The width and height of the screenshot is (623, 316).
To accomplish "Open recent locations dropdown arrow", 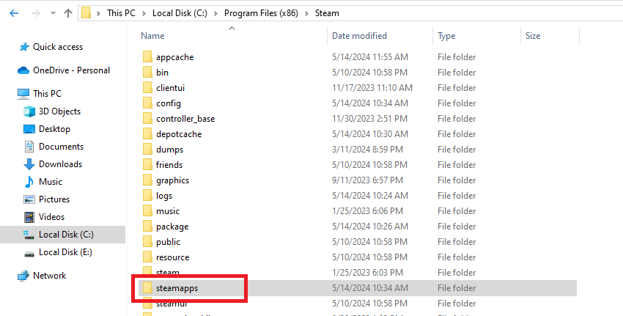I will tap(53, 13).
